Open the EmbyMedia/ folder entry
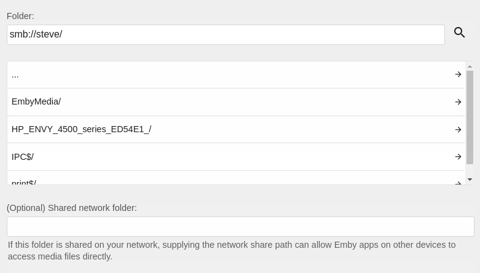Image resolution: width=480 pixels, height=273 pixels. (36, 102)
